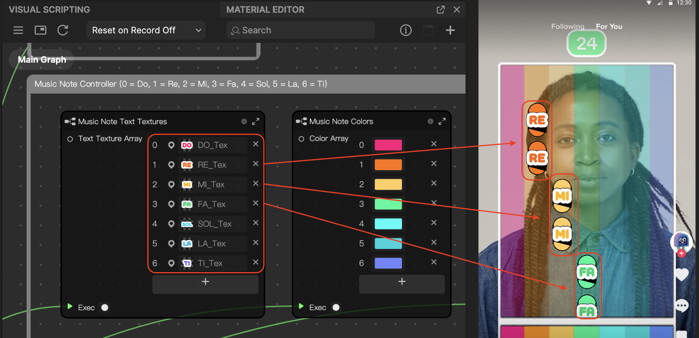This screenshot has height=338, width=699.
Task: Remove TI_Tex from the texture array
Action: (256, 262)
